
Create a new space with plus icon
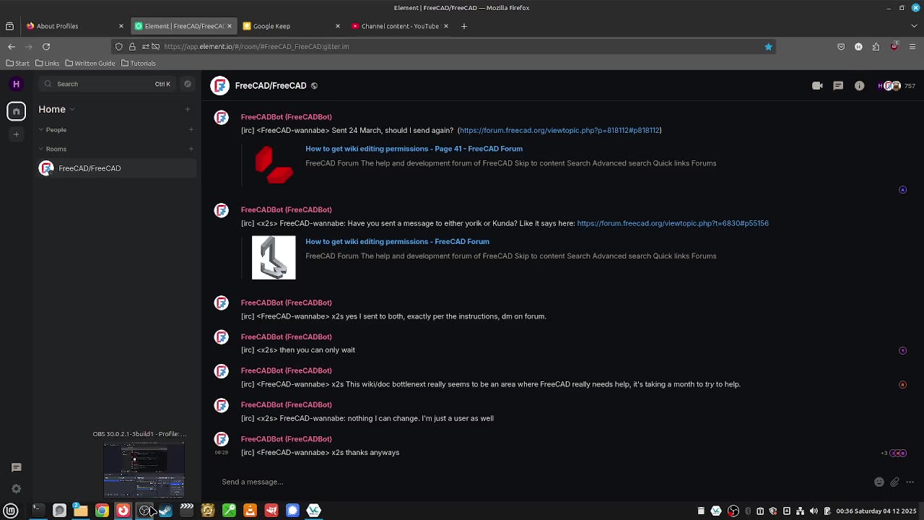pyautogui.click(x=16, y=134)
